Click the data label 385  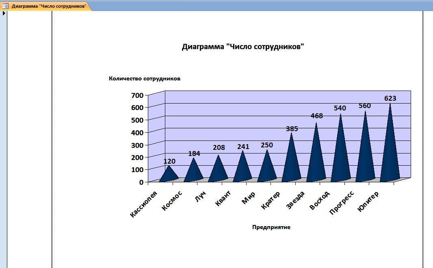(x=292, y=129)
